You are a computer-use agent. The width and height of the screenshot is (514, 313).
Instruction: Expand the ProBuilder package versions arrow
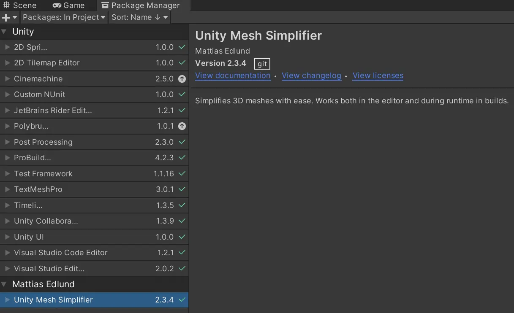pos(7,158)
